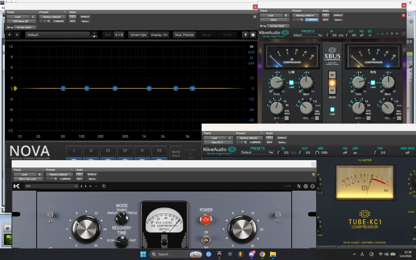Toggle XBus L/M LINK button
The width and height of the screenshot is (416, 260).
291,83
